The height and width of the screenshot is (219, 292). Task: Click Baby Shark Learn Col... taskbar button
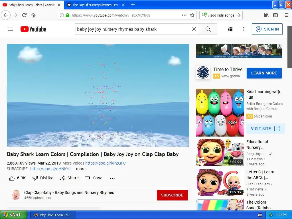pyautogui.click(x=53, y=215)
